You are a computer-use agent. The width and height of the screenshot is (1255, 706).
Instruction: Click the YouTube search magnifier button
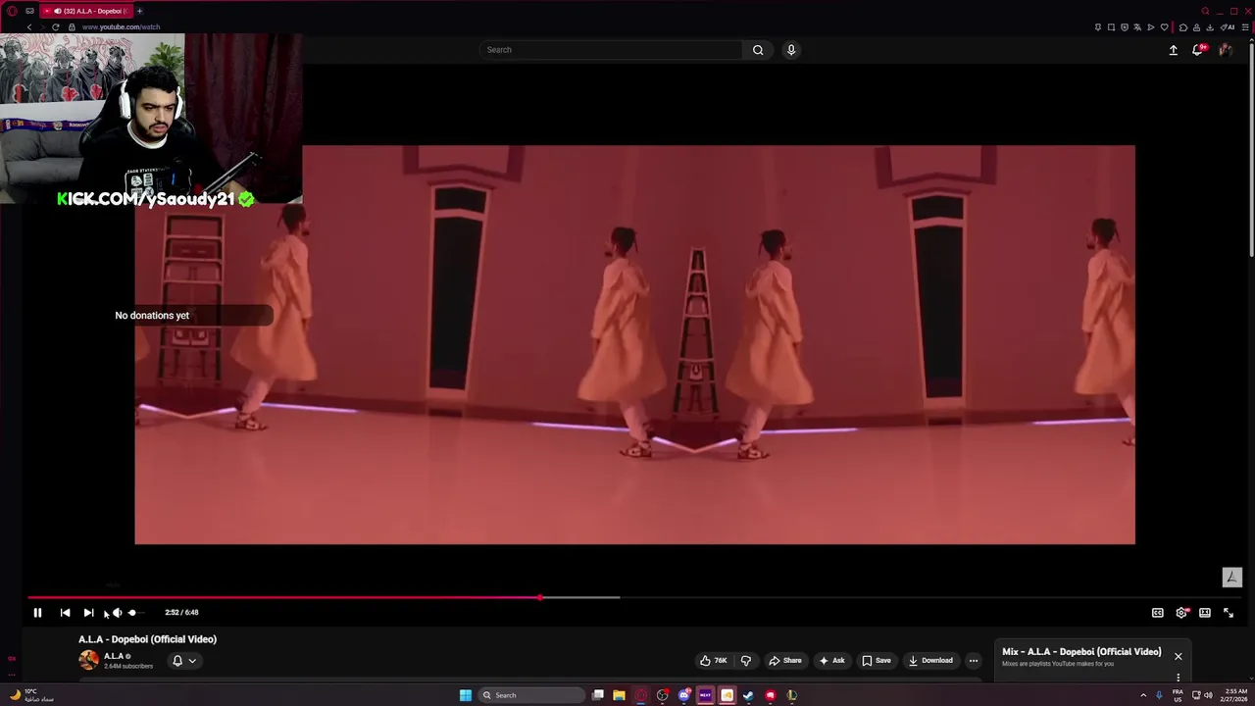point(758,50)
